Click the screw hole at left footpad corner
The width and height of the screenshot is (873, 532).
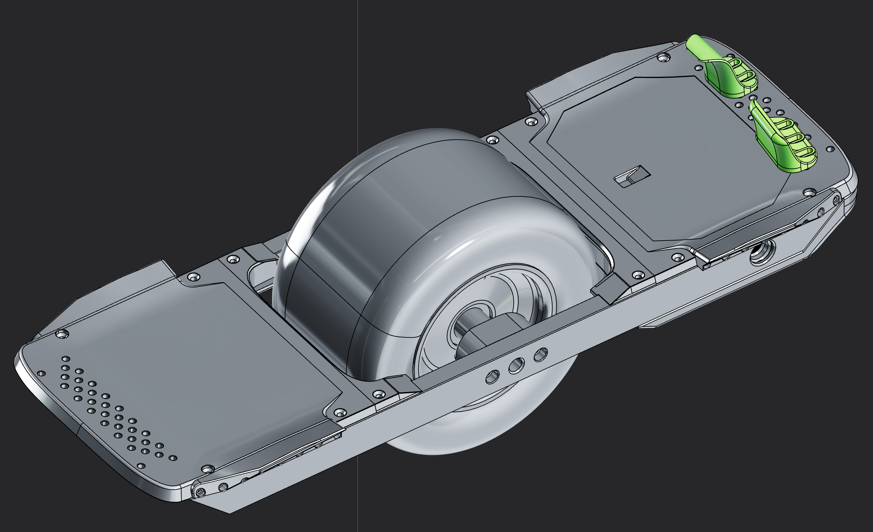click(x=62, y=334)
